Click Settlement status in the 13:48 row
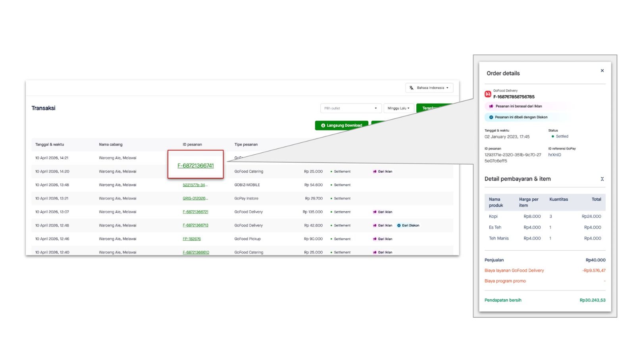The height and width of the screenshot is (357, 635). (x=341, y=185)
